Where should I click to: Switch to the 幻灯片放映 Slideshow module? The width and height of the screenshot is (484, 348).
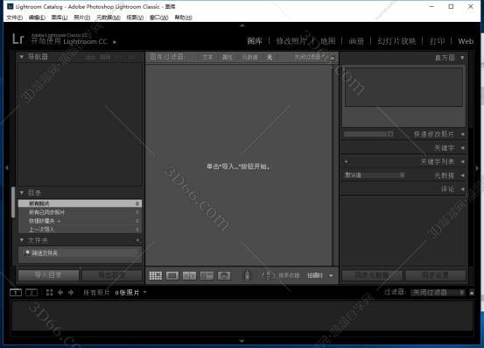tap(396, 41)
